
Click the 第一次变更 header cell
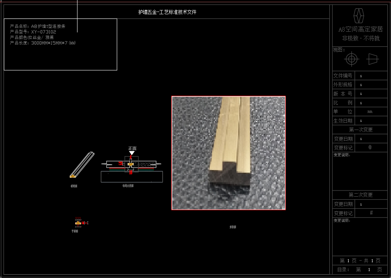(360, 130)
